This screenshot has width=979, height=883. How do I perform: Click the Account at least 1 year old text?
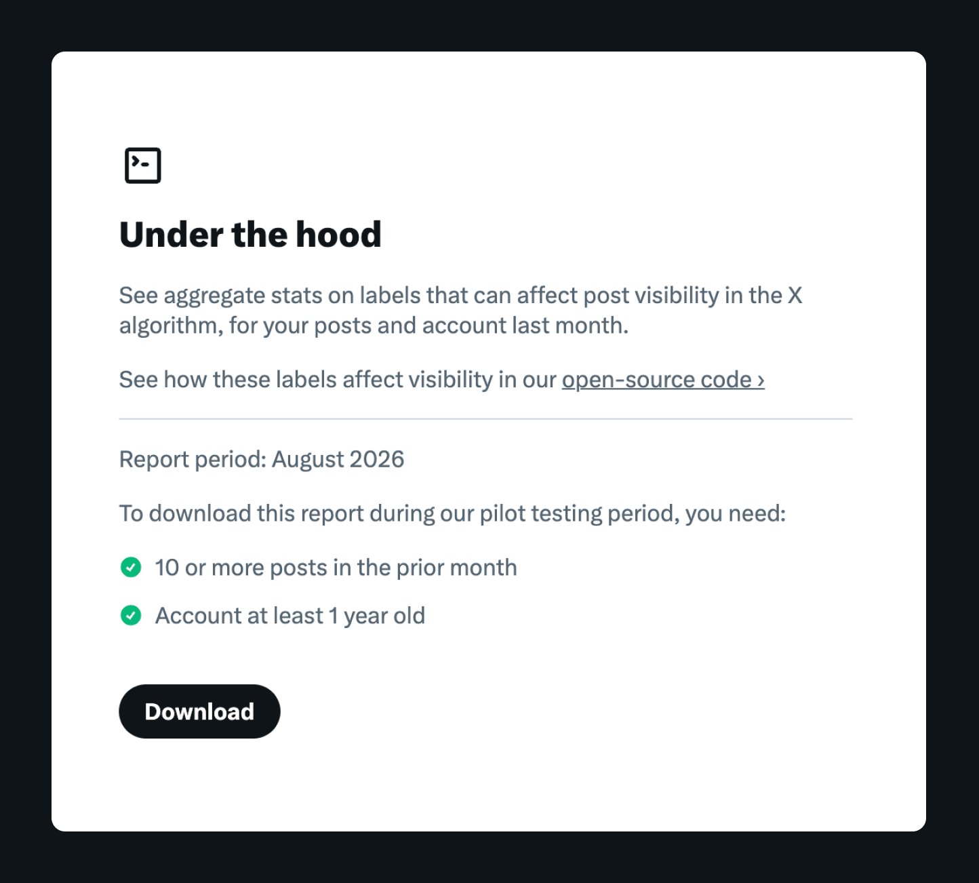tap(290, 616)
